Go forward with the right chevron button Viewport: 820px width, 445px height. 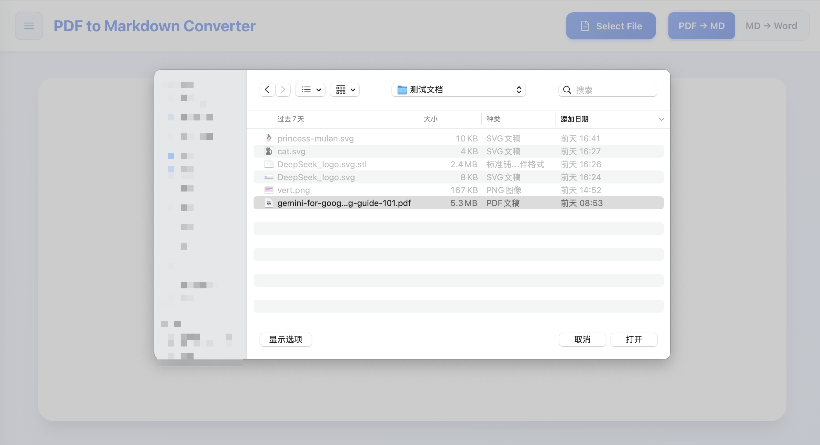coord(283,89)
